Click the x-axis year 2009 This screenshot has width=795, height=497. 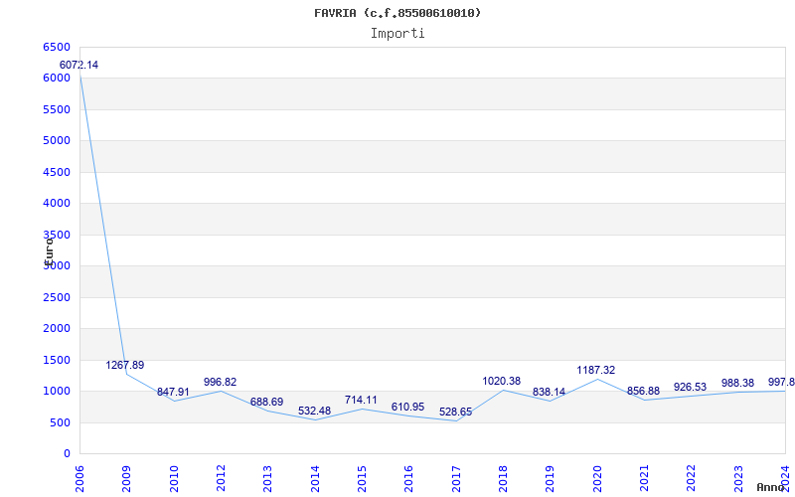(x=126, y=479)
